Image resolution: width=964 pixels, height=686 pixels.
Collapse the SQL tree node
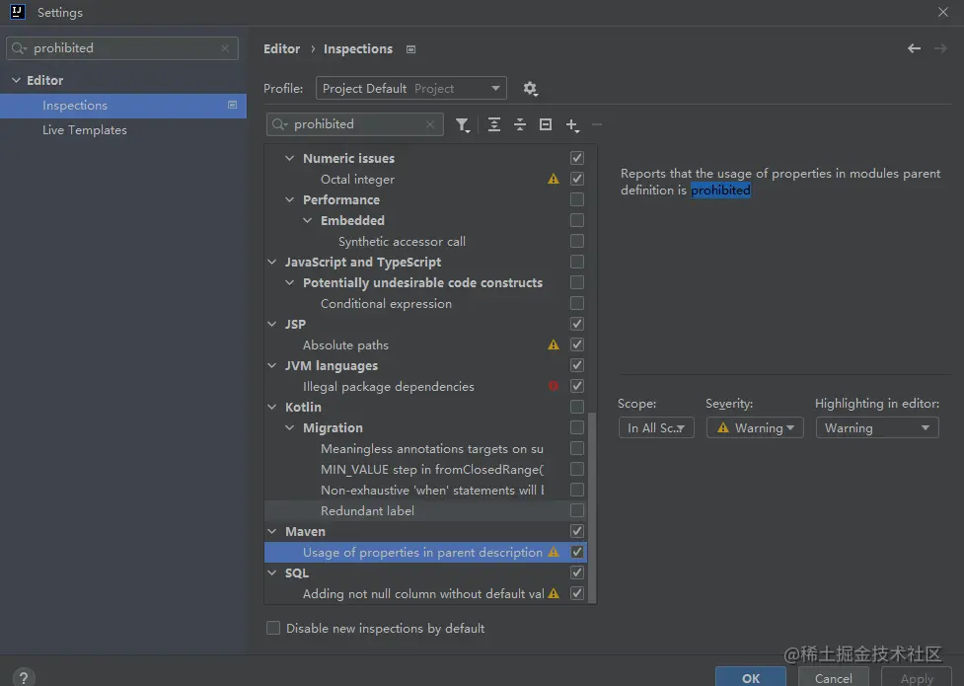[x=271, y=572]
